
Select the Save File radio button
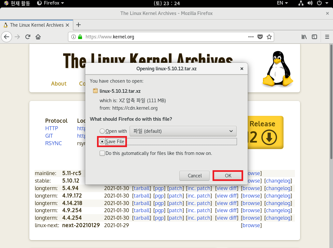tap(102, 142)
